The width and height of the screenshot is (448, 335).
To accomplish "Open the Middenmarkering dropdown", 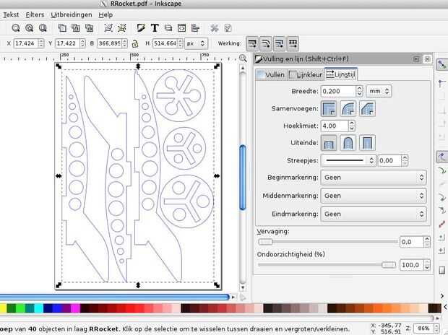I will 374,196.
